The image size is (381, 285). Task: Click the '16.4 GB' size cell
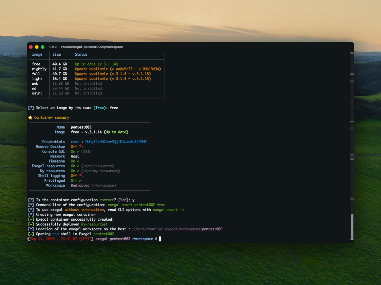pos(60,79)
